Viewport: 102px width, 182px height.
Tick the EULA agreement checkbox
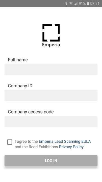(x=10, y=142)
